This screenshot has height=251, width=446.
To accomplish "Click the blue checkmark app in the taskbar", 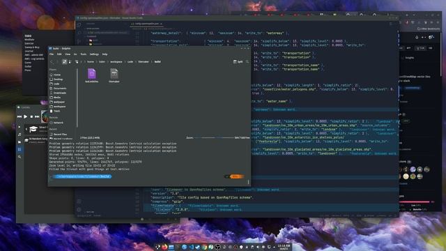I will (197, 247).
